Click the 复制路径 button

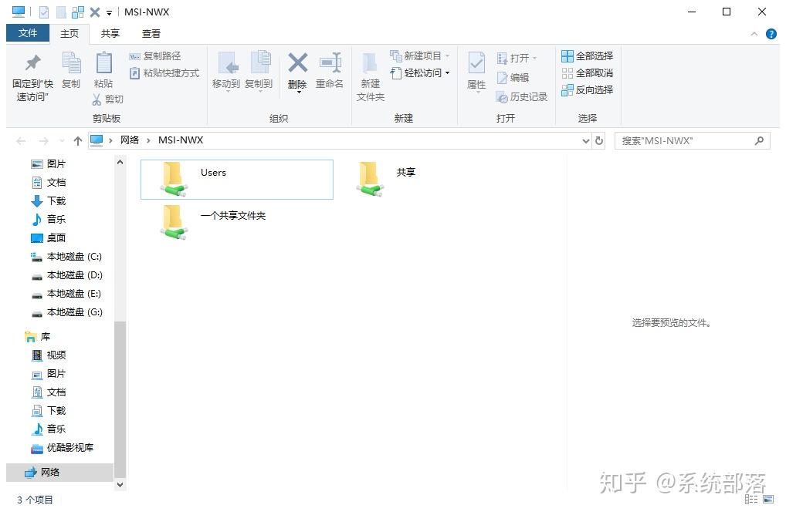pyautogui.click(x=154, y=56)
